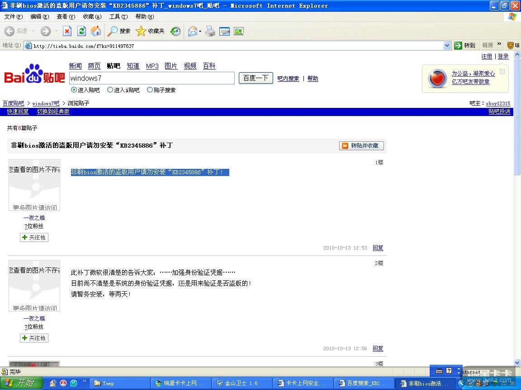This screenshot has width=521, height=390.
Task: Close the charity banner with small X
Action: tap(502, 71)
